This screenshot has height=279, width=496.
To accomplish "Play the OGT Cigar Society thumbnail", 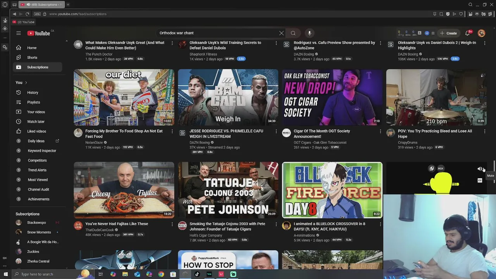I will [332, 97].
